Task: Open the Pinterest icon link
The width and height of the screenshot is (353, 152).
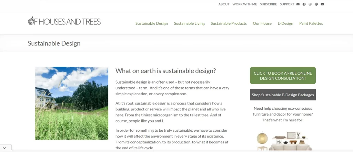Action: tap(316, 4)
